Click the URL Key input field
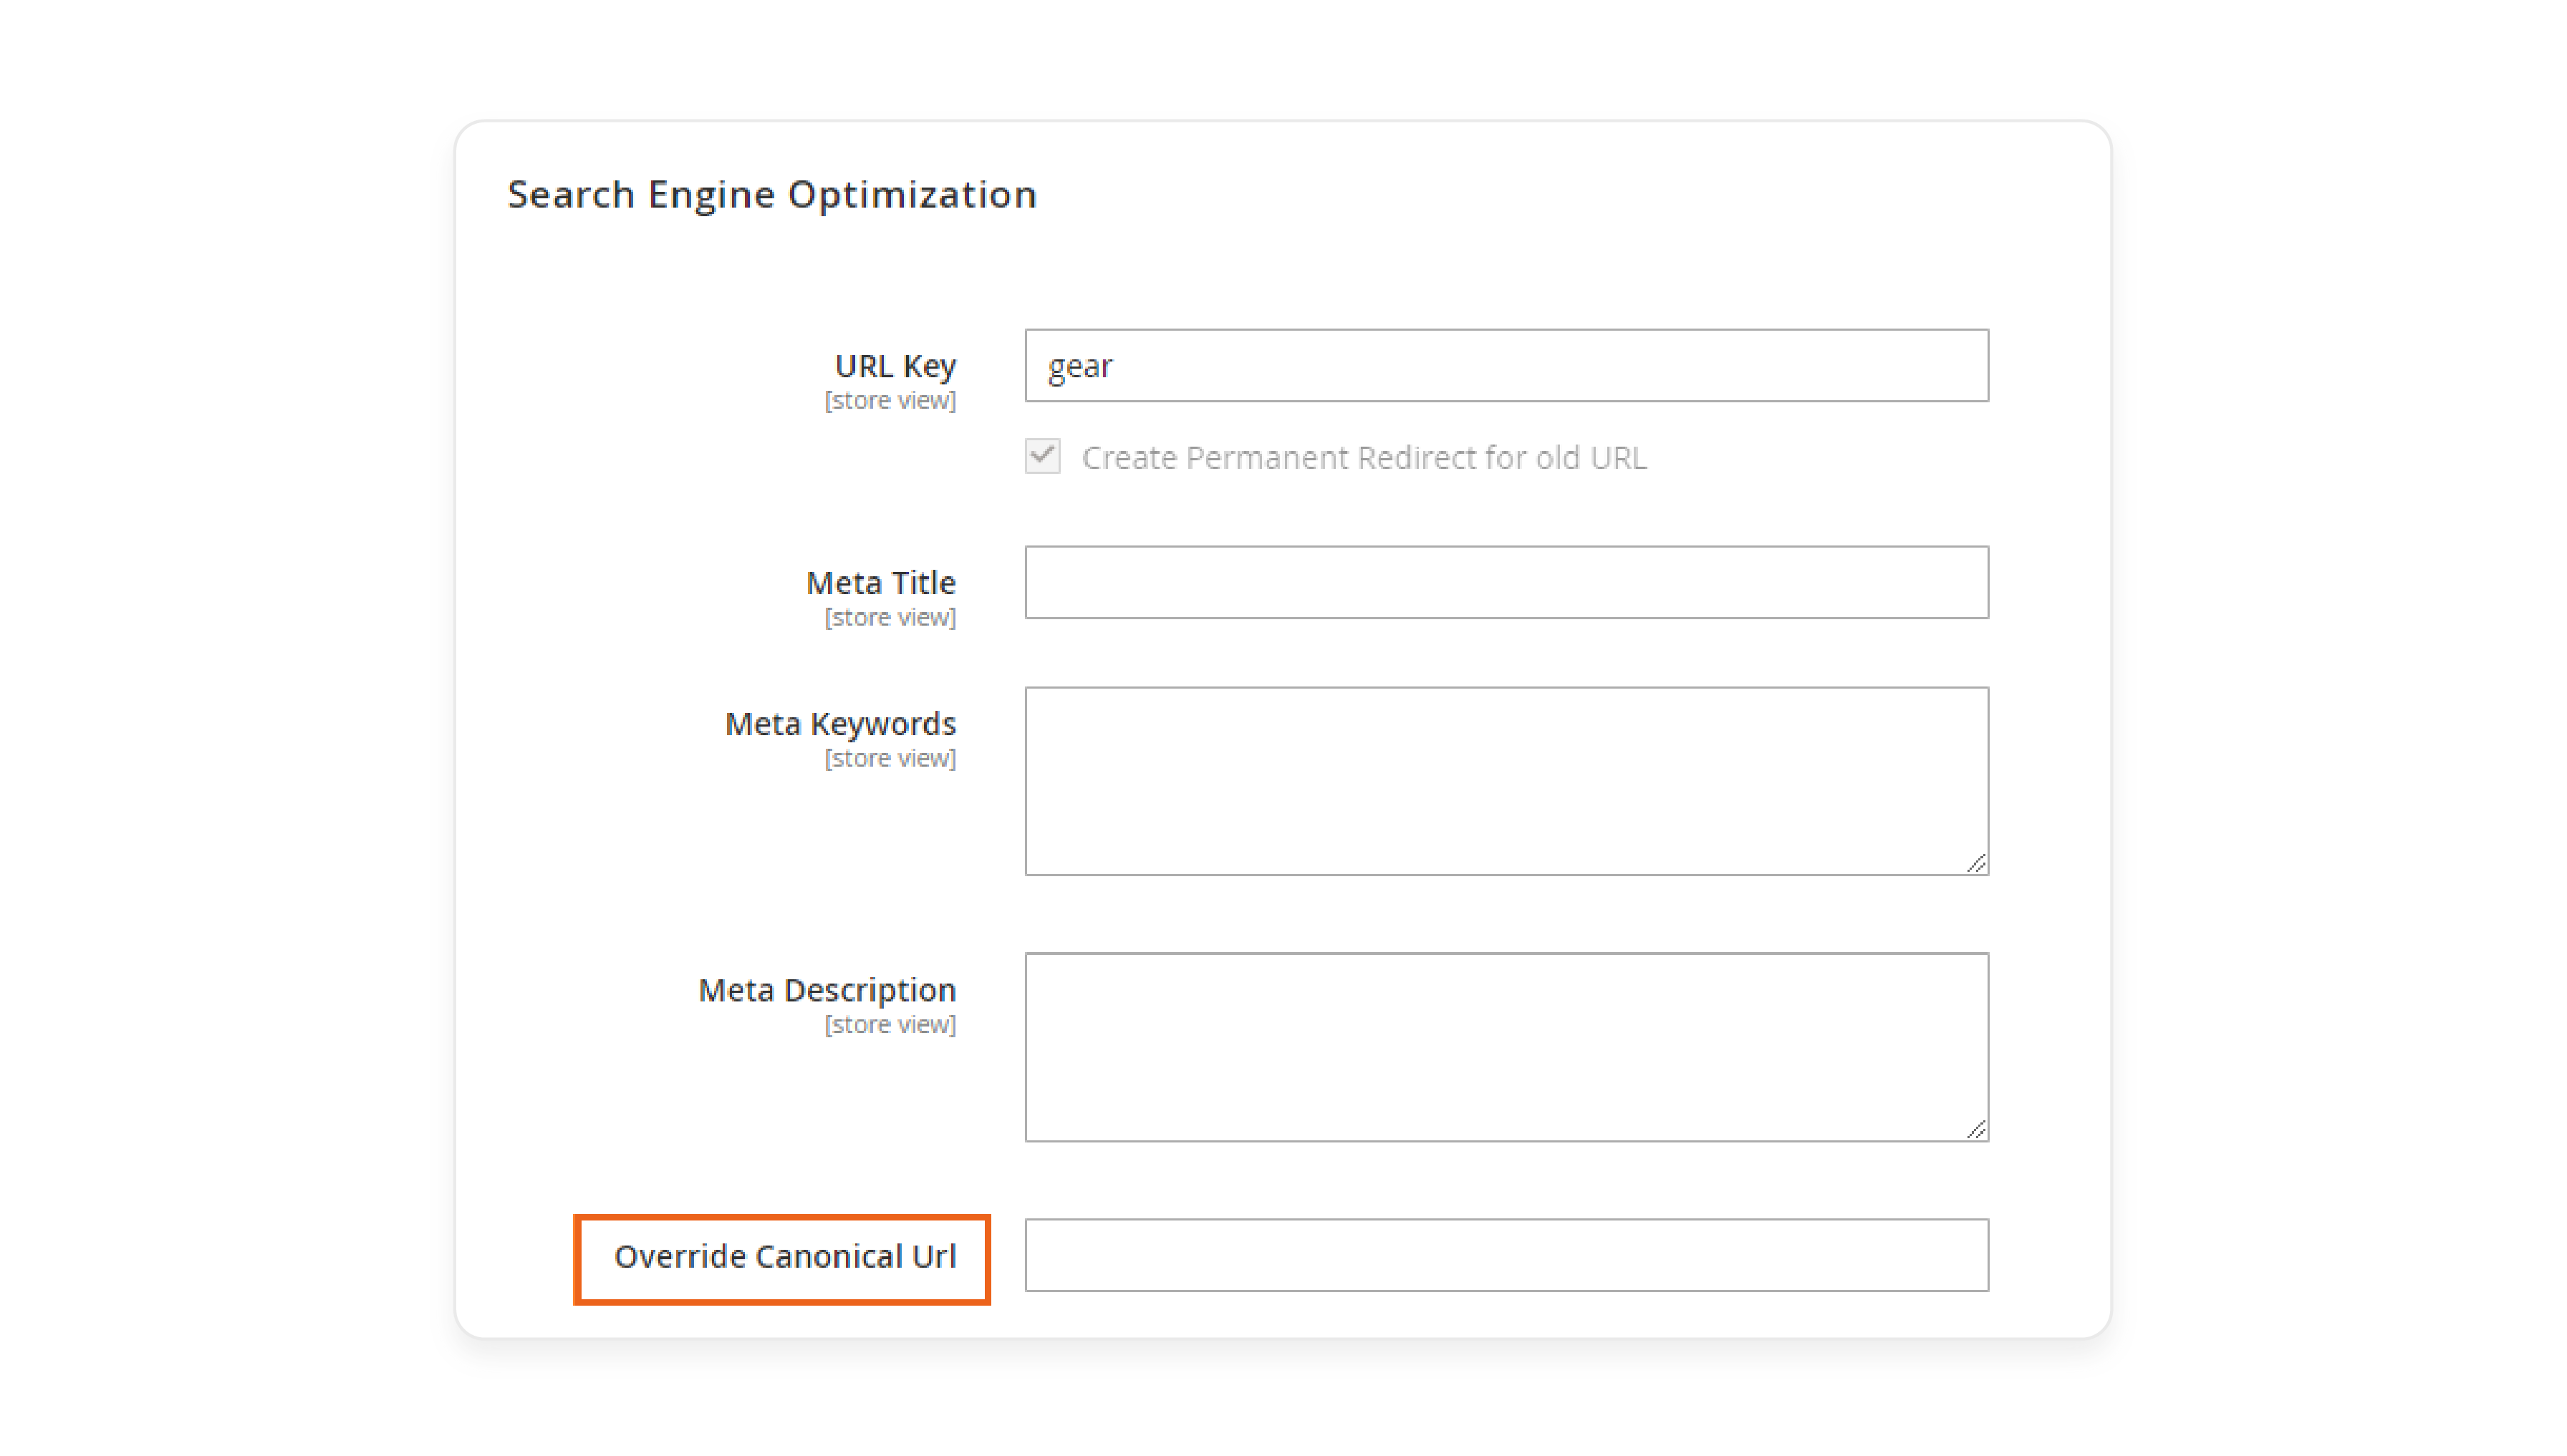The width and height of the screenshot is (2567, 1456). pyautogui.click(x=1506, y=365)
